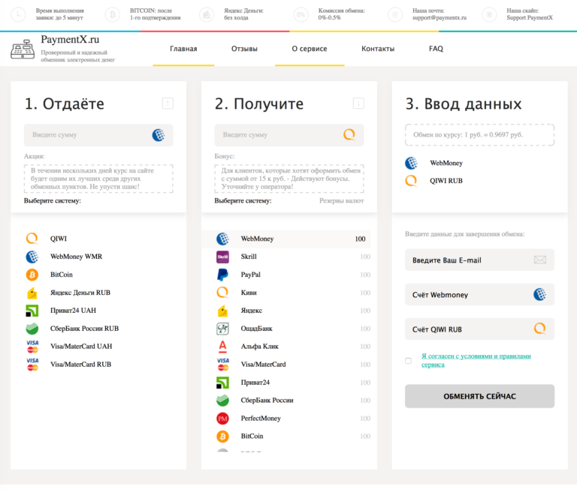This screenshot has width=577, height=490.
Task: Click the PaymentX.ru site title
Action: tap(70, 40)
